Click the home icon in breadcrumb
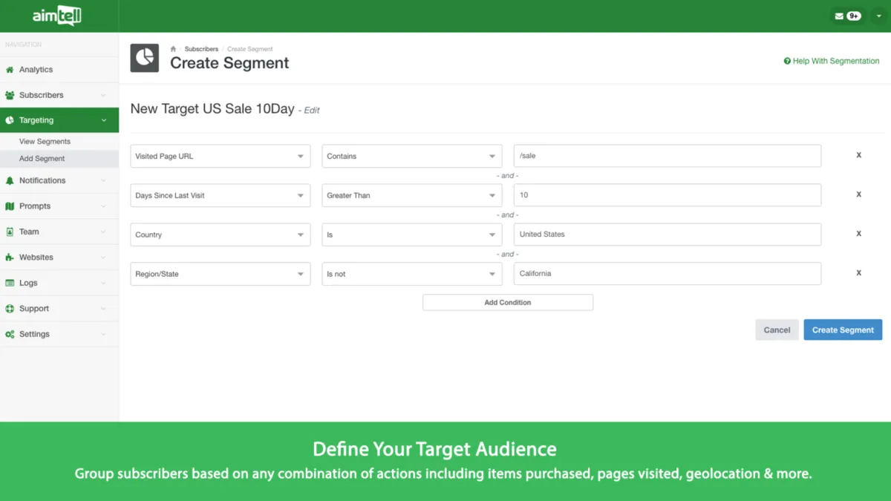The image size is (891, 501). tap(173, 49)
